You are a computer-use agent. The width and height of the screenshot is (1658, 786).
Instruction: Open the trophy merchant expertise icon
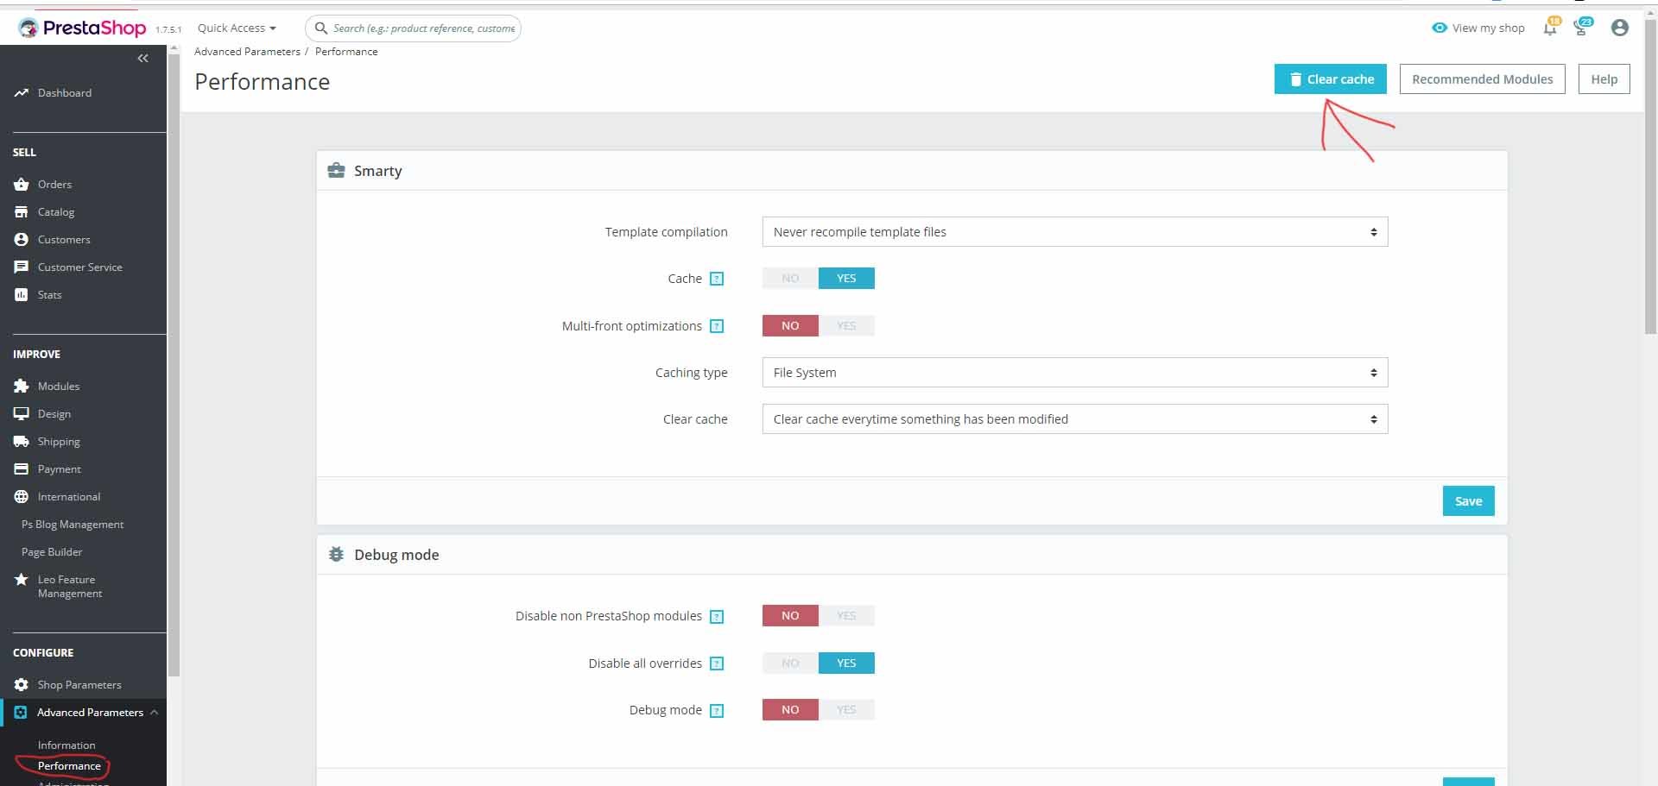(1581, 28)
